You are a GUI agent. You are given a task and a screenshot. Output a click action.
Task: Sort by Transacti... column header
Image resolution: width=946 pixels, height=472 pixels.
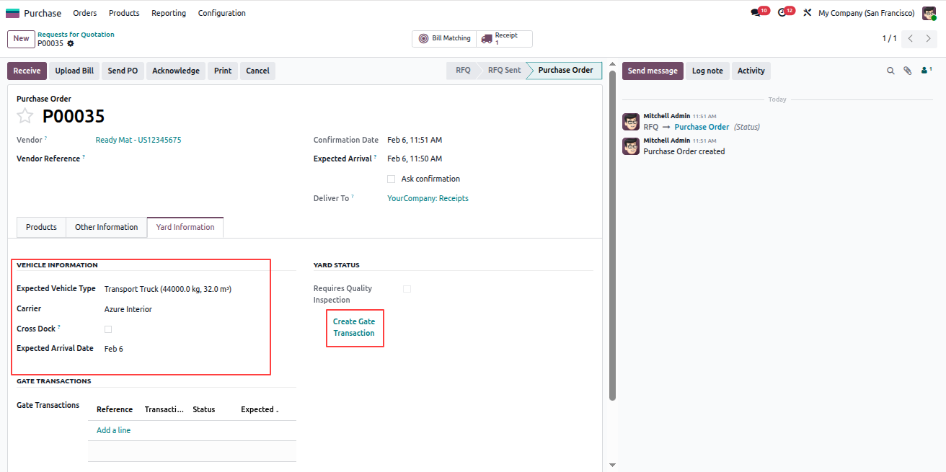click(164, 409)
